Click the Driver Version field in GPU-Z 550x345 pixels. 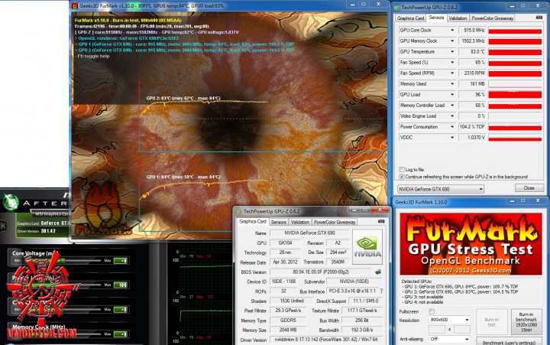(326, 340)
